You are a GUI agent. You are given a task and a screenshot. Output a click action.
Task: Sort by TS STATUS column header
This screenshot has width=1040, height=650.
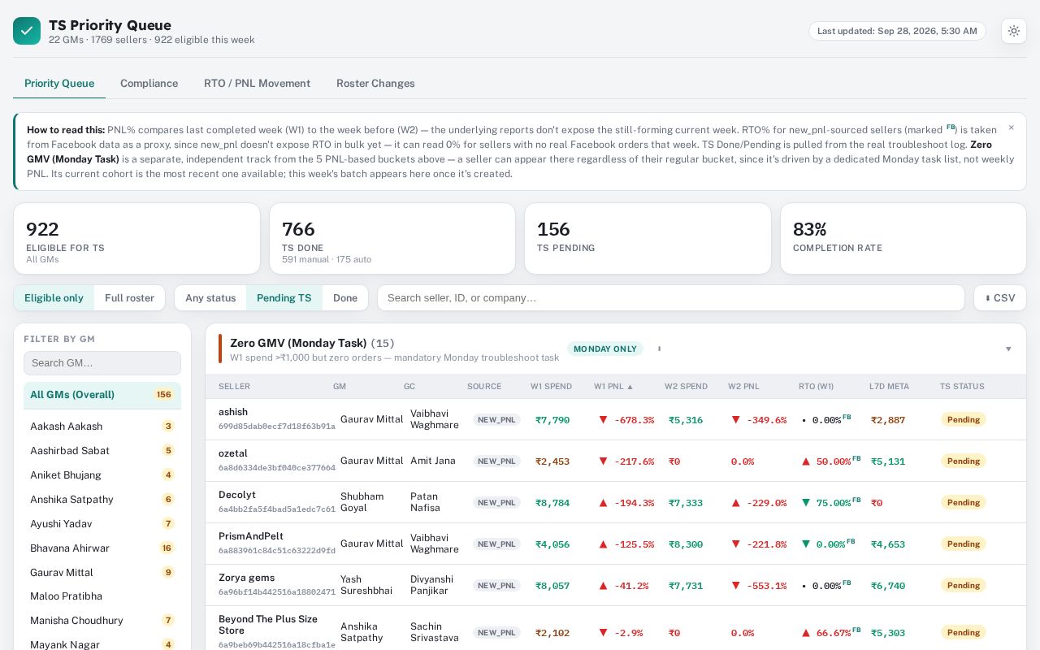pos(962,387)
